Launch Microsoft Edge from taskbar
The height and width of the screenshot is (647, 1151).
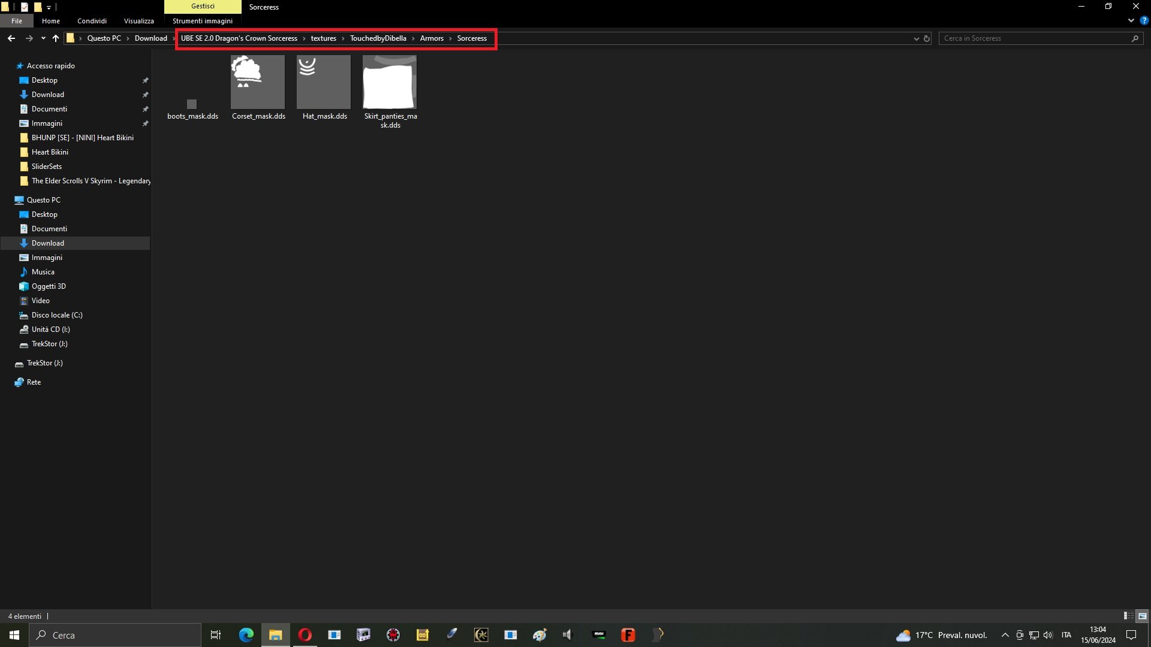pyautogui.click(x=246, y=635)
